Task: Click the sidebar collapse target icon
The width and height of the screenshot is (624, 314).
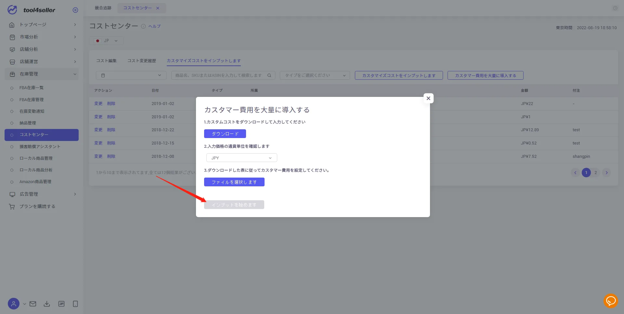Action: (x=75, y=10)
